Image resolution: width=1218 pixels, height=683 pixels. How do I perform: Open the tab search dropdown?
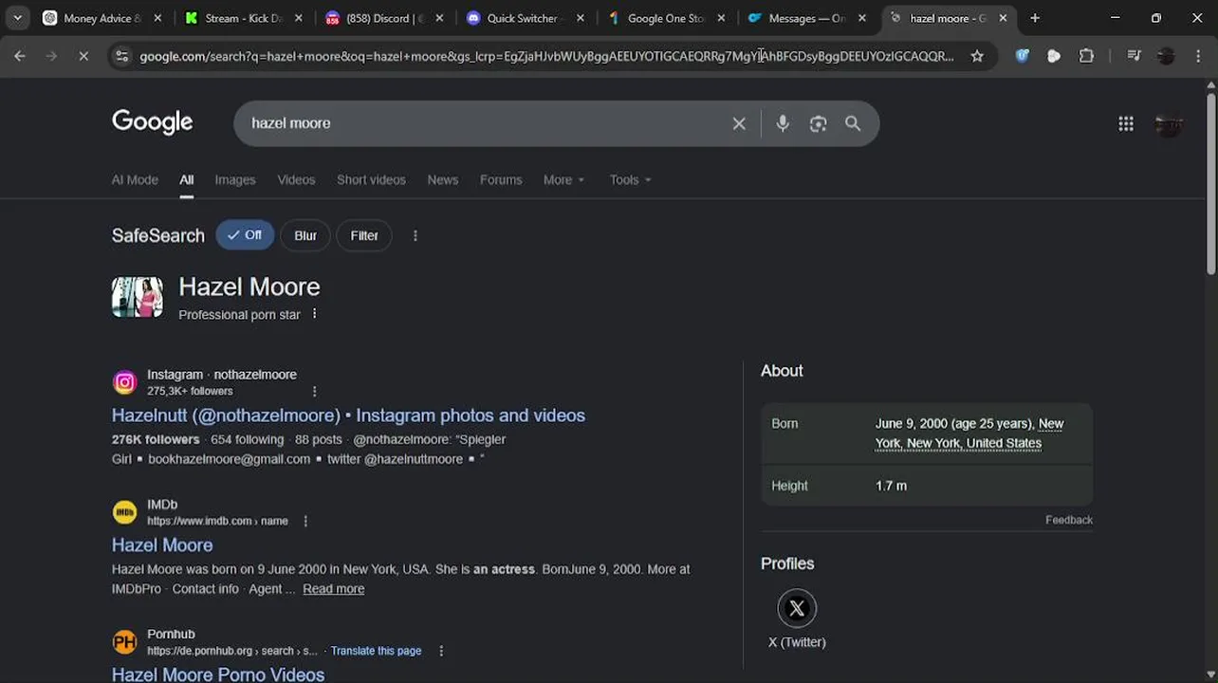pyautogui.click(x=17, y=18)
